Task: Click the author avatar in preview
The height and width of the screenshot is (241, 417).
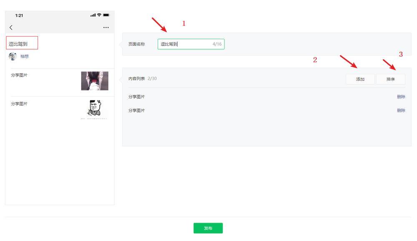Action: tap(13, 56)
